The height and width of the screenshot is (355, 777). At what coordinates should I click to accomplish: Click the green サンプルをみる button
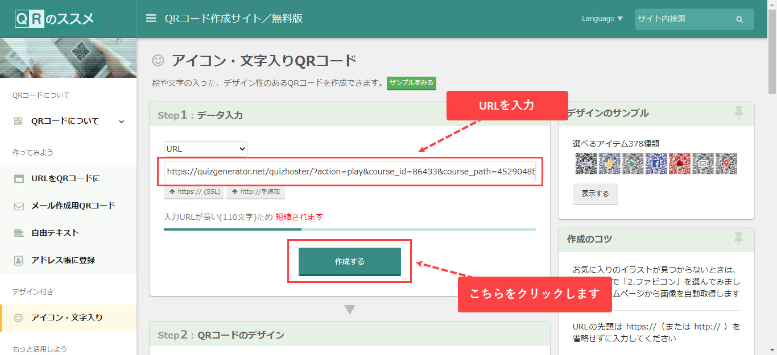tap(411, 83)
